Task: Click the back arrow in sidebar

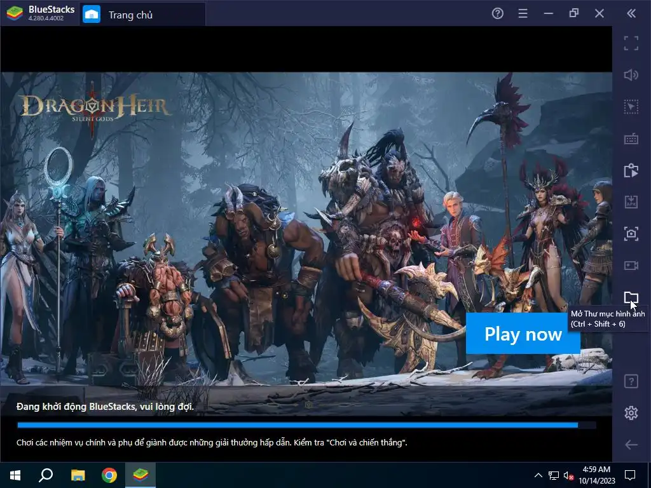Action: 631,445
